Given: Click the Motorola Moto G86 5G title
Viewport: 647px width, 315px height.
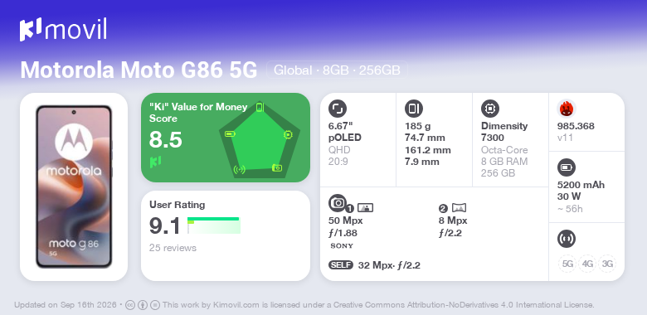Looking at the screenshot, I should [139, 70].
